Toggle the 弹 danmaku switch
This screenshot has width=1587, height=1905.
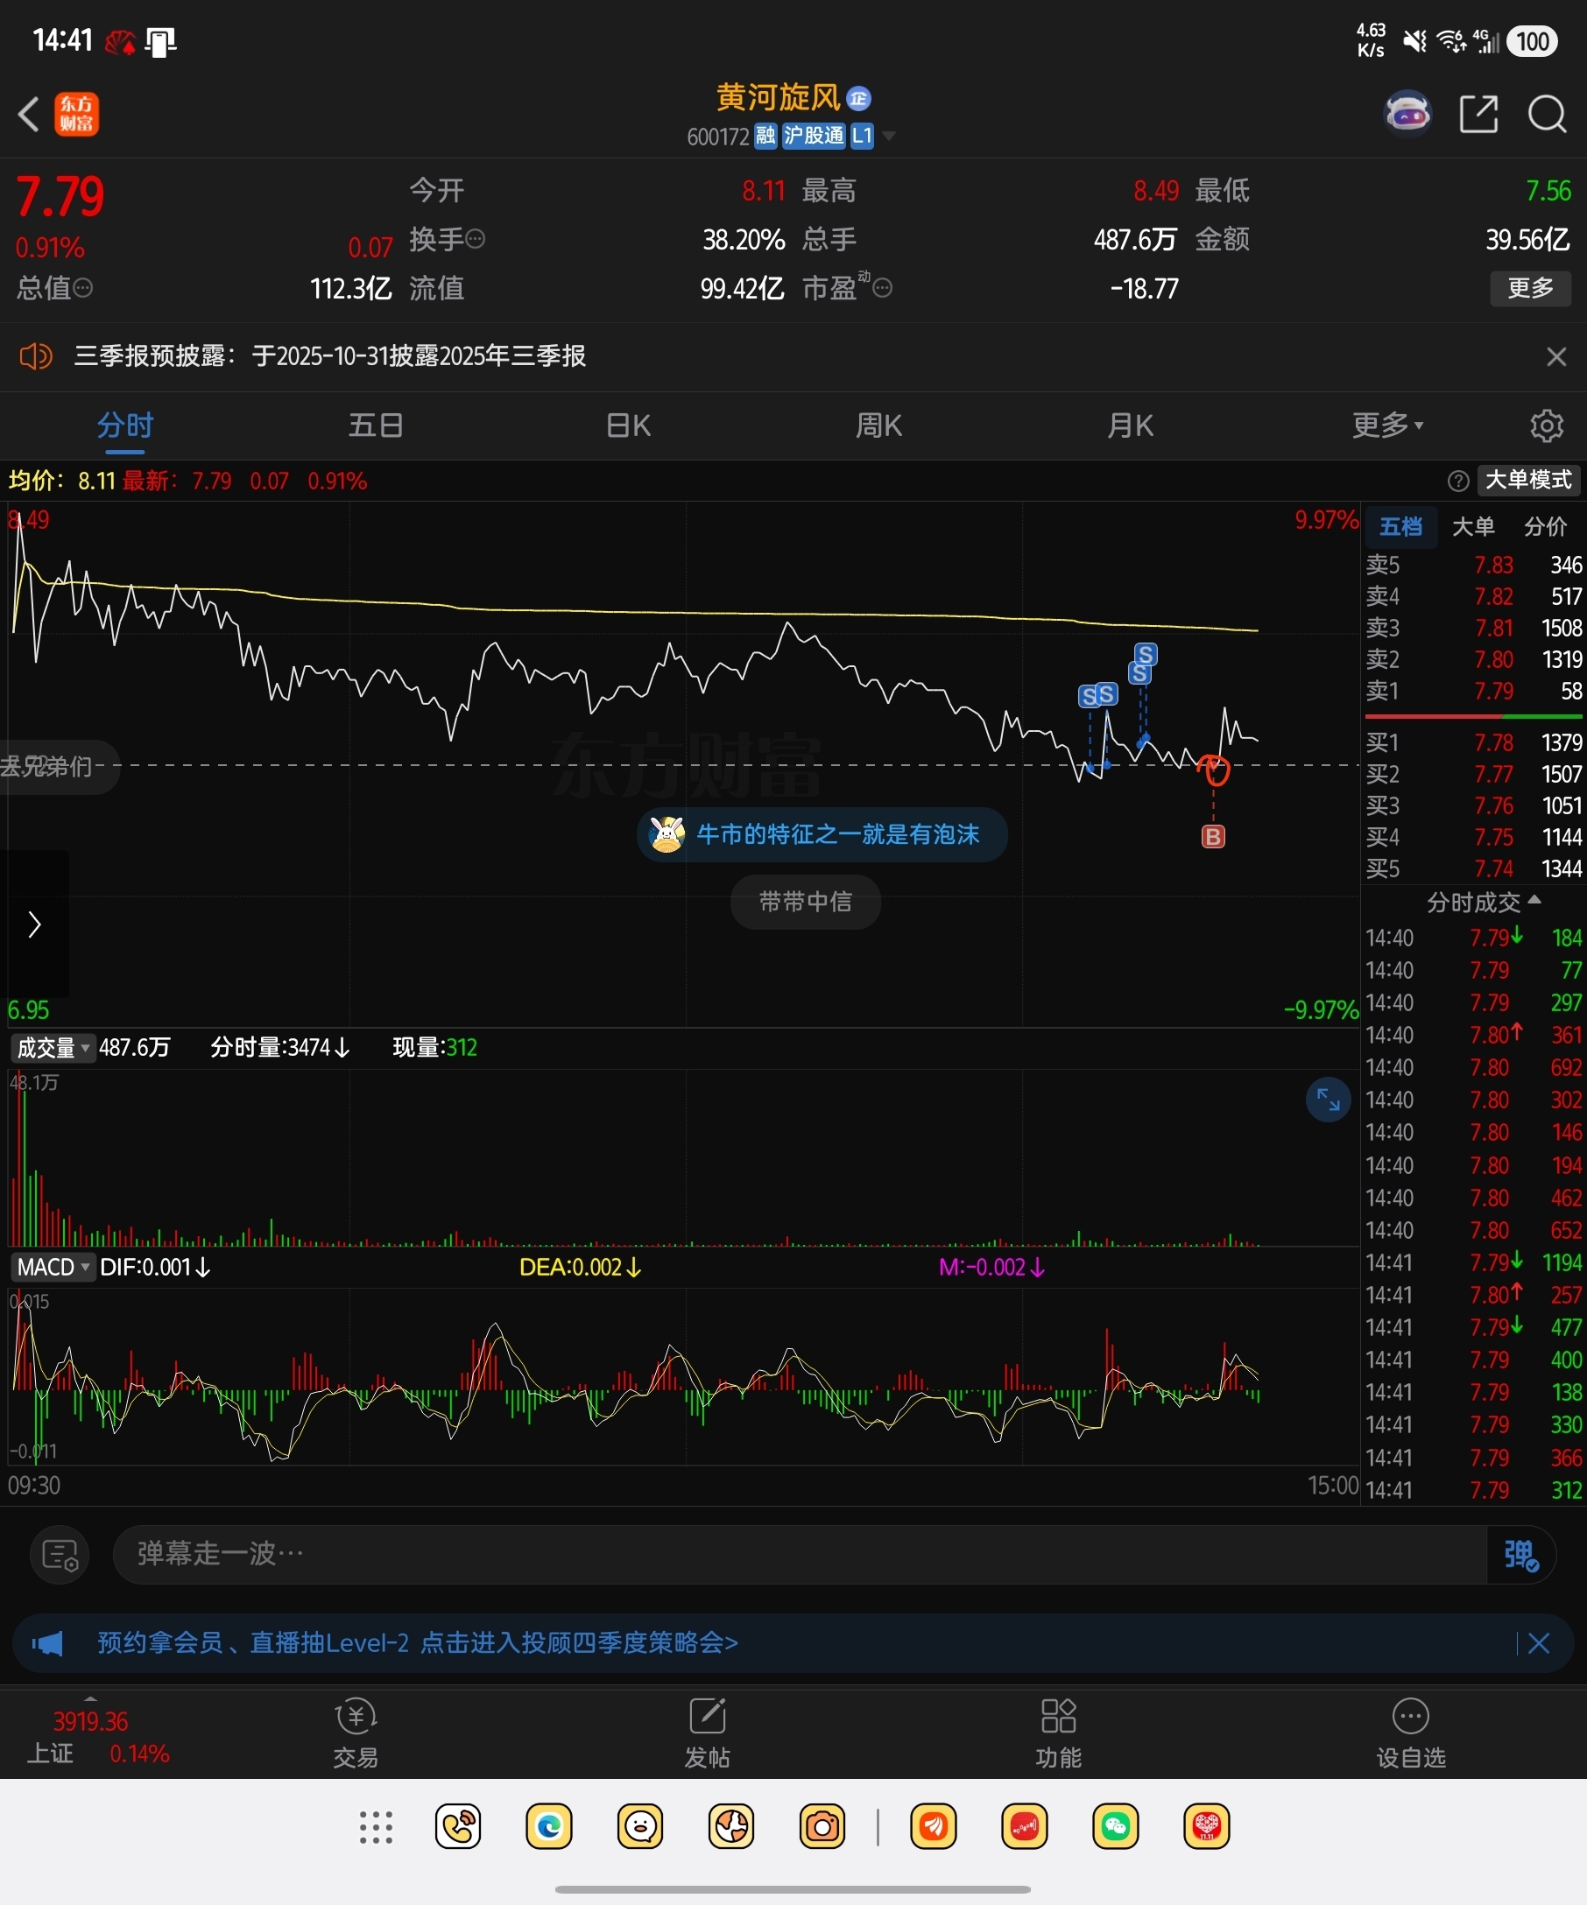tap(1521, 1555)
